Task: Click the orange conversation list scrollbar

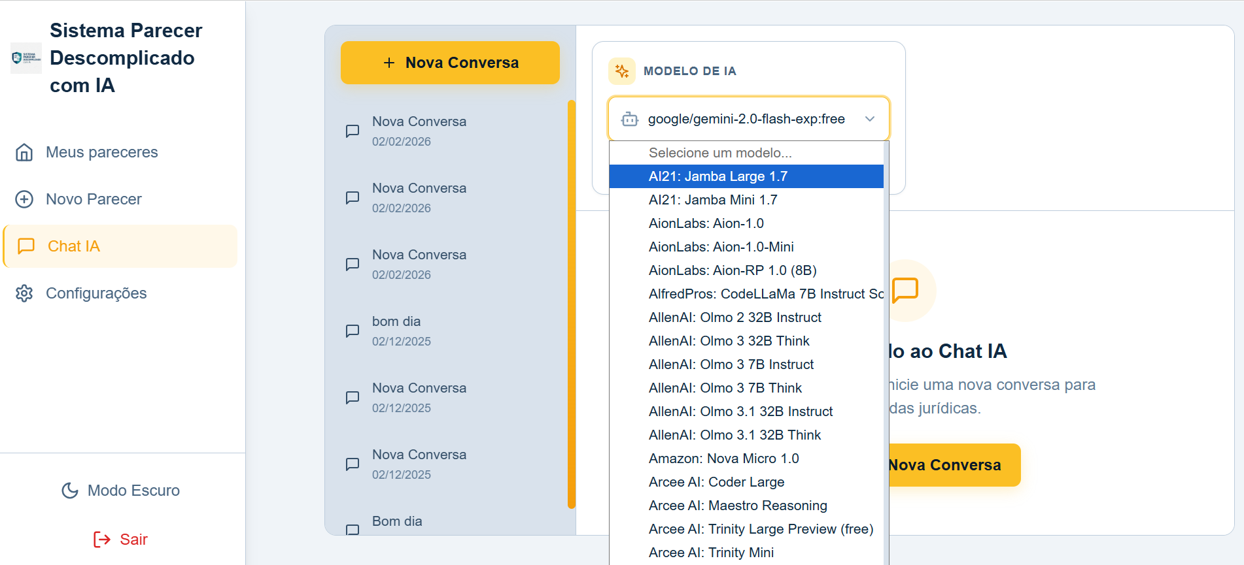Action: [x=572, y=304]
